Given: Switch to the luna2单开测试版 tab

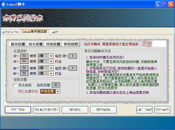Looking at the screenshot, I should pyautogui.click(x=35, y=32).
